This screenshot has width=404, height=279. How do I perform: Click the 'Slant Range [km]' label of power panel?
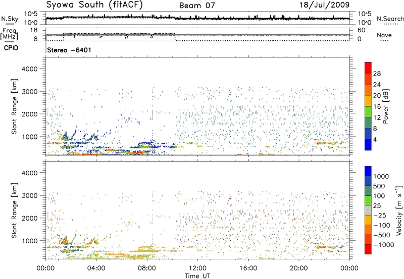pyautogui.click(x=14, y=106)
